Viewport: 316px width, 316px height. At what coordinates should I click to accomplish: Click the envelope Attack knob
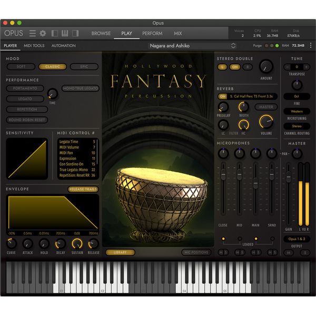point(27,244)
